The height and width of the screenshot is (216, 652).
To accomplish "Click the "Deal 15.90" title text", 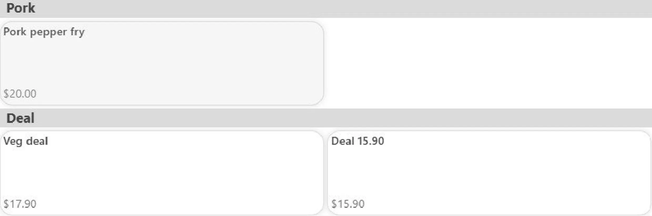I will tap(358, 141).
